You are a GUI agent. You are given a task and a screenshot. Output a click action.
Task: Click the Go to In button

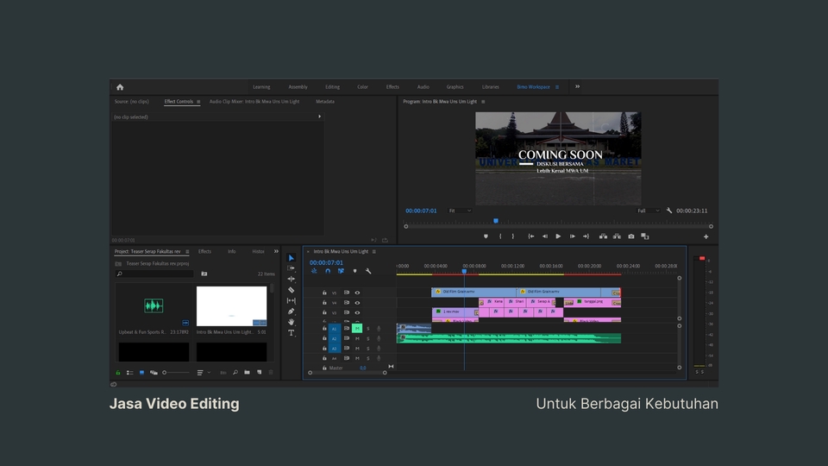(x=531, y=236)
